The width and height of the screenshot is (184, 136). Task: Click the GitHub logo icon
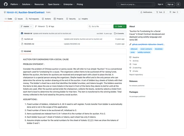(x=6, y=4)
